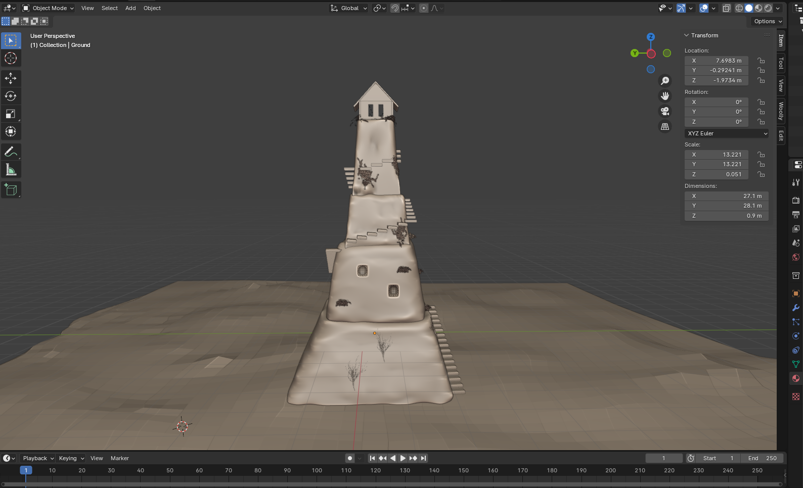The height and width of the screenshot is (488, 803).
Task: Toggle lock on Scale Z
Action: [x=761, y=174]
